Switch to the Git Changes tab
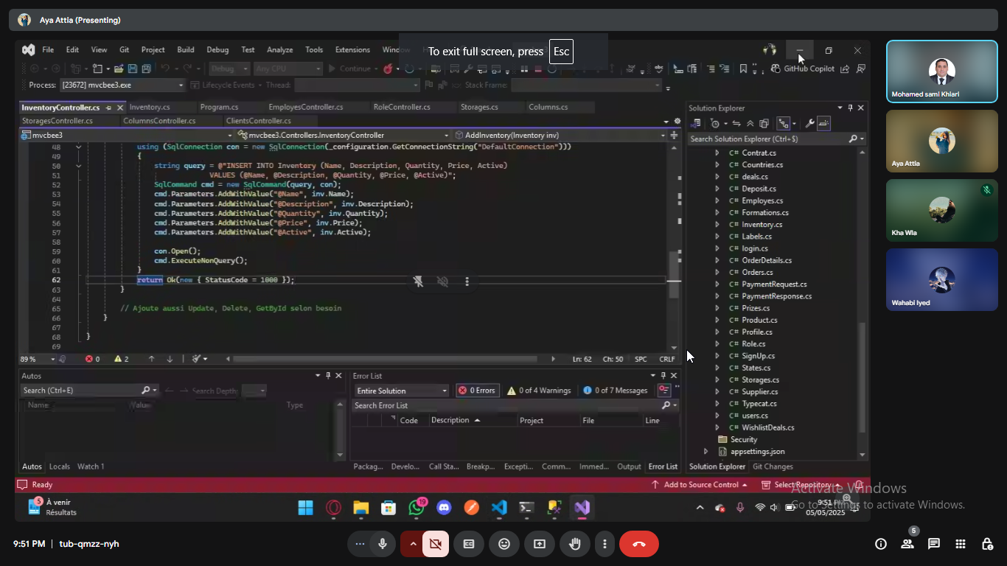1007x566 pixels. point(773,467)
